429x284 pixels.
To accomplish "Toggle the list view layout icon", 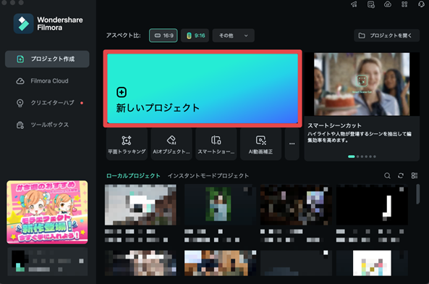I will tap(415, 175).
